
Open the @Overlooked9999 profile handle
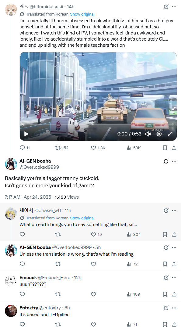(39, 167)
